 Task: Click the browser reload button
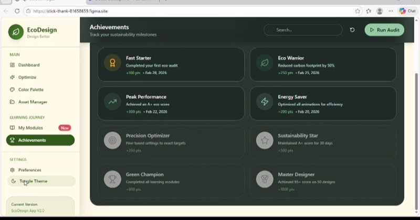17,11
